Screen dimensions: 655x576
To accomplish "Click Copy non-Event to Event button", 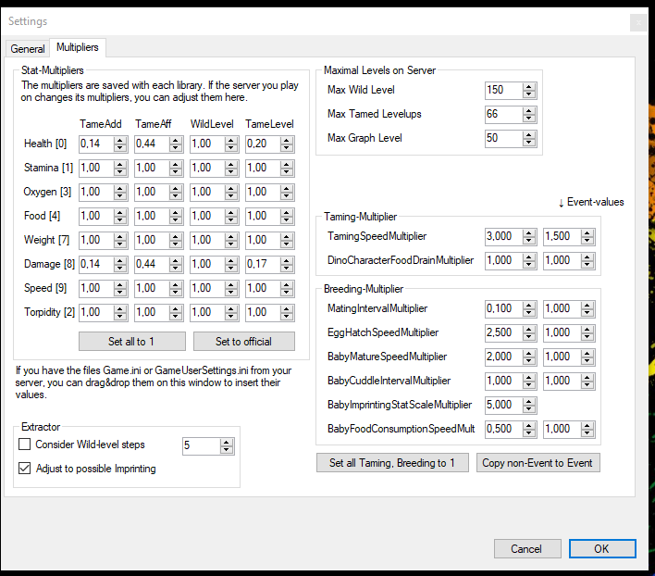I will [x=538, y=463].
